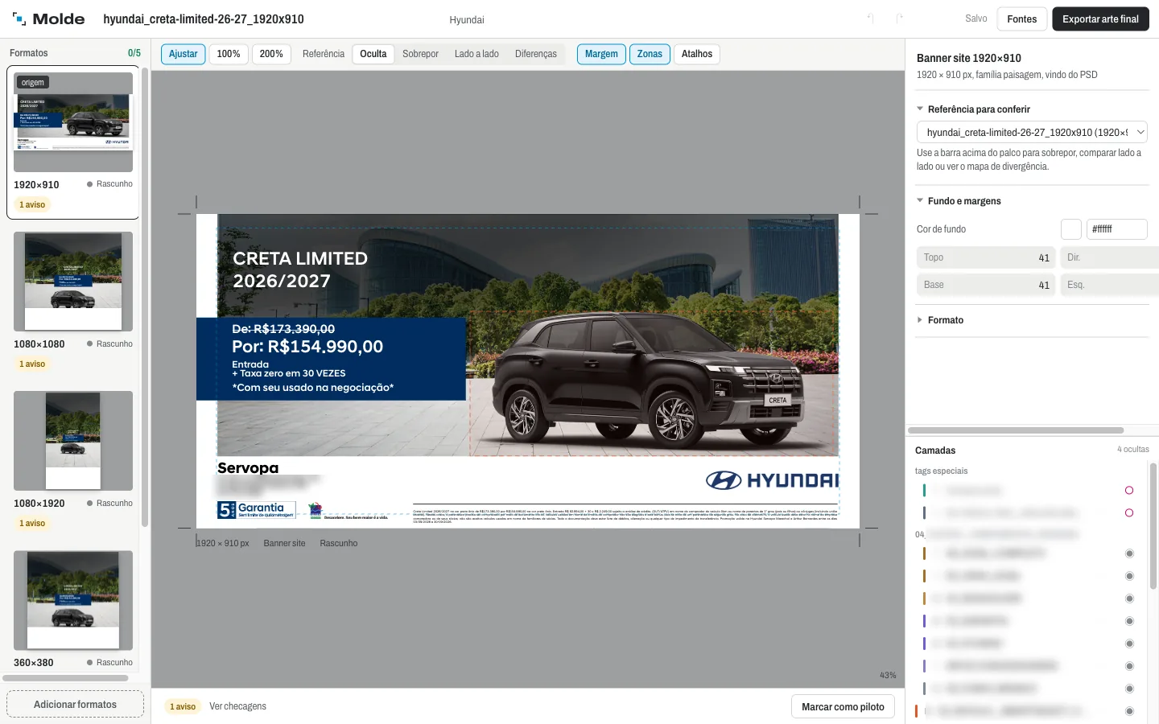
Task: Toggle visibility of the orange-red marked layer
Action: pos(1129,711)
